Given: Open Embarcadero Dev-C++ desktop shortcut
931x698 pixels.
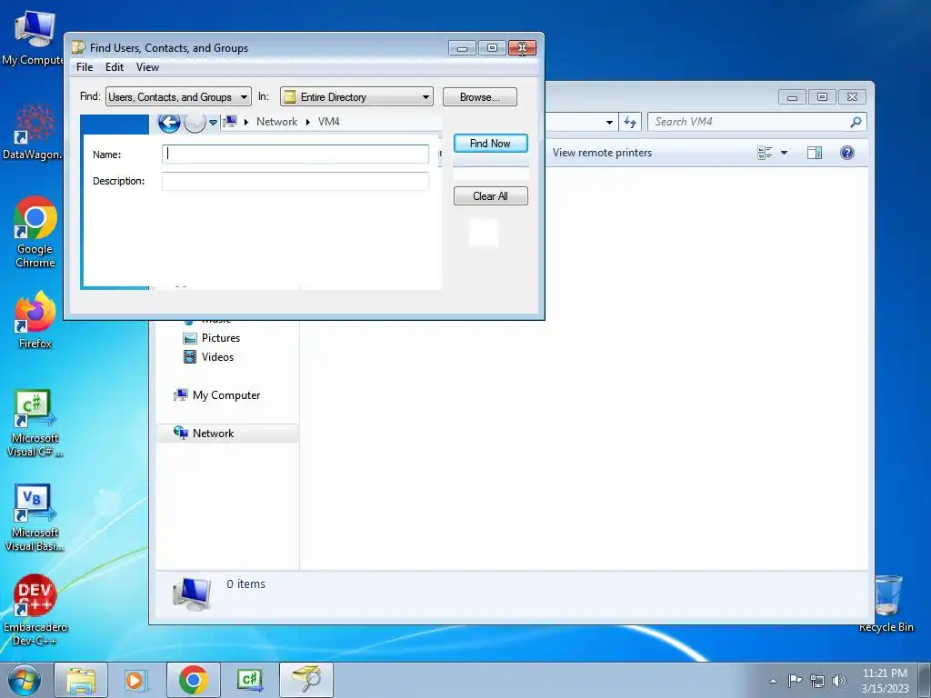Looking at the screenshot, I should click(x=35, y=611).
